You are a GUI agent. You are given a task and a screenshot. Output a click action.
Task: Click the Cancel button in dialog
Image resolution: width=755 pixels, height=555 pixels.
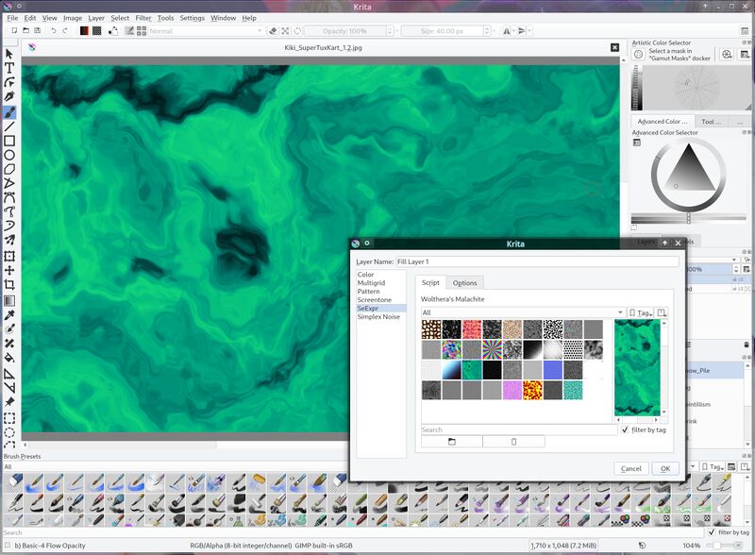(x=630, y=468)
